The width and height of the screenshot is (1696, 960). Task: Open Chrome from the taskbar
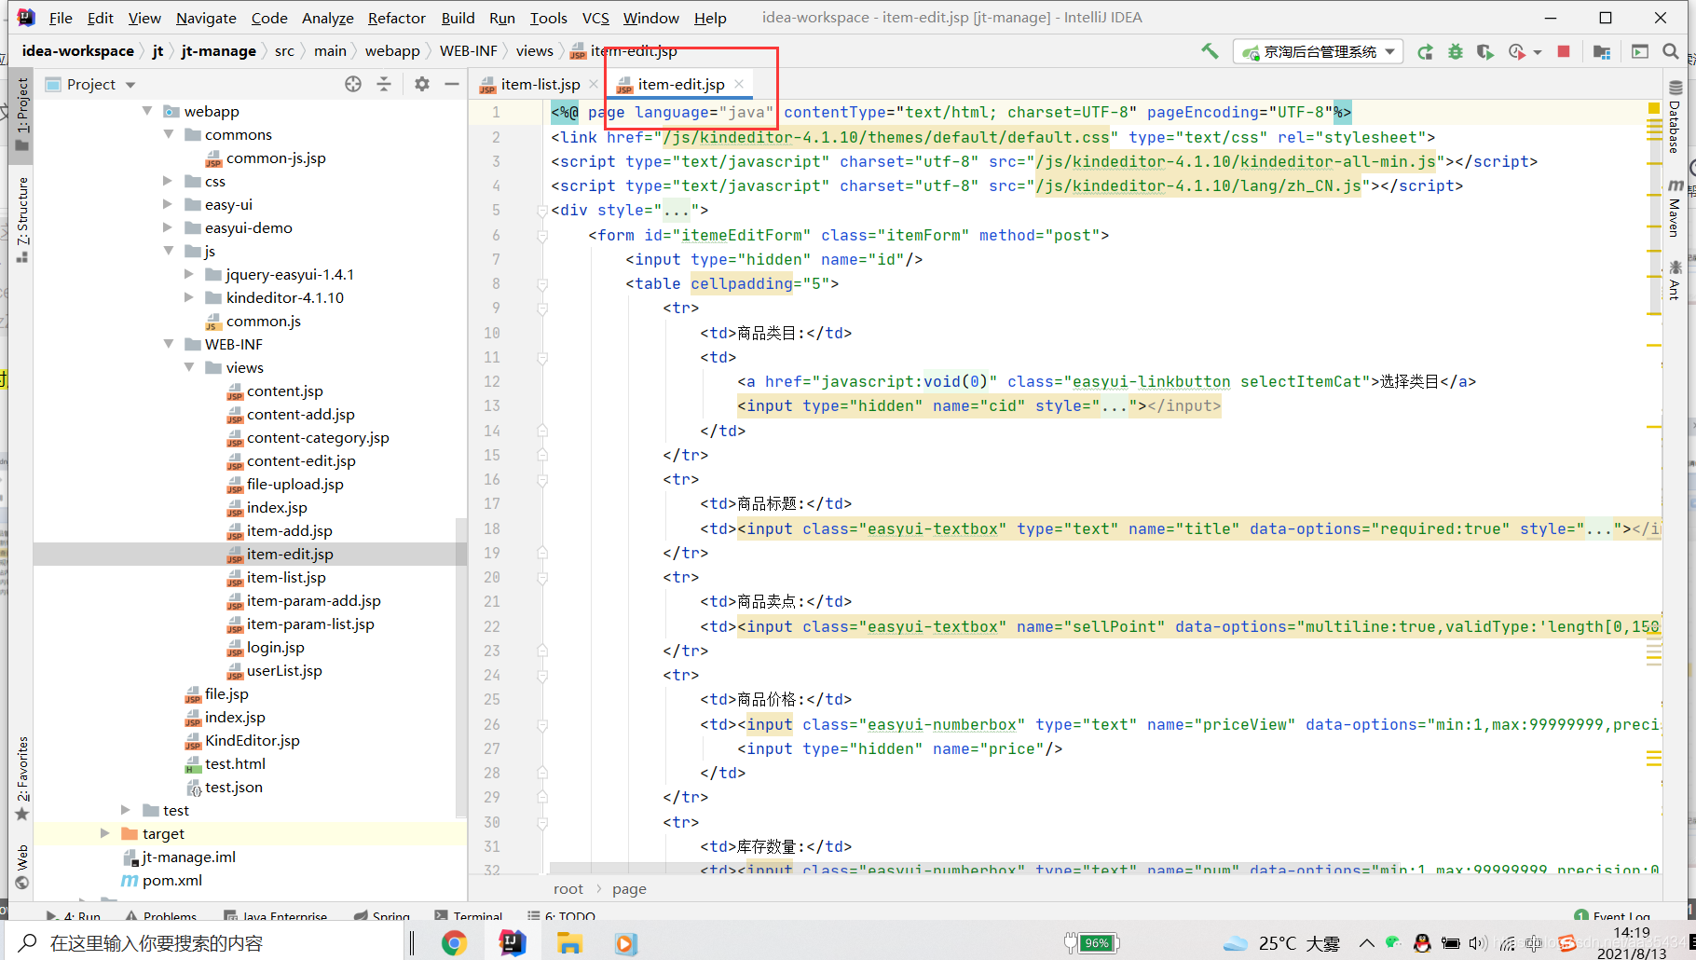(x=454, y=943)
